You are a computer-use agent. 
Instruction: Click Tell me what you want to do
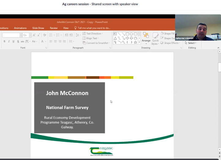(x=92, y=28)
